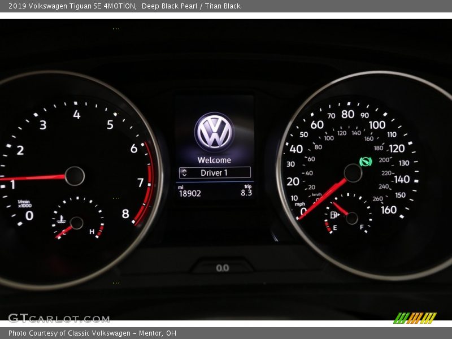Click the 60 mph marking on speedometer
Viewport: 452px width, 339px height.
tap(317, 125)
